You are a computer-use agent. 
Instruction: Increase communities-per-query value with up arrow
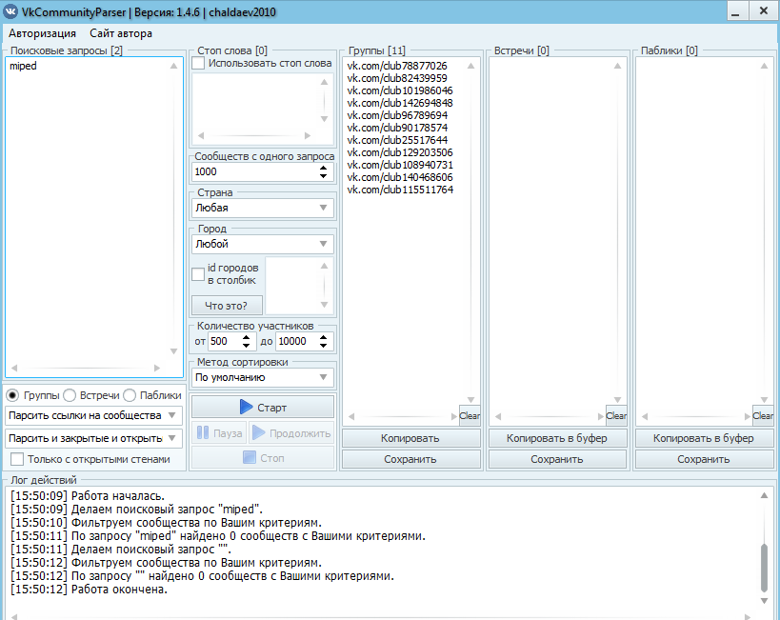pos(324,168)
